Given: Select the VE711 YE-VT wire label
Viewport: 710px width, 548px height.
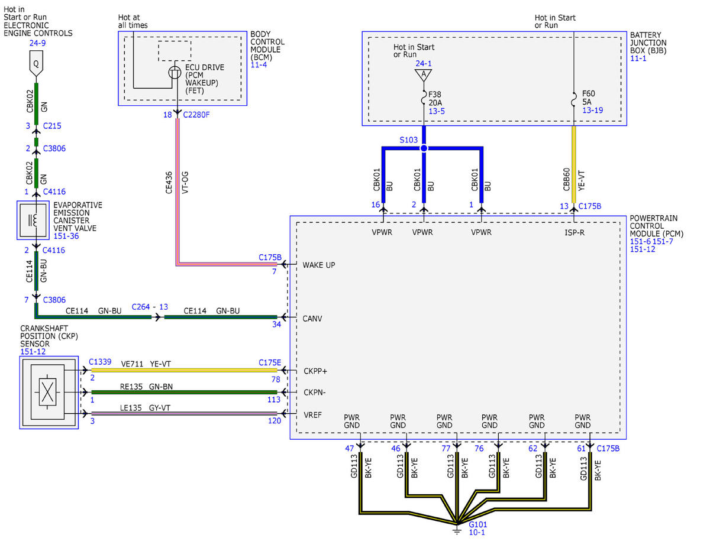Looking at the screenshot, I should coord(145,364).
